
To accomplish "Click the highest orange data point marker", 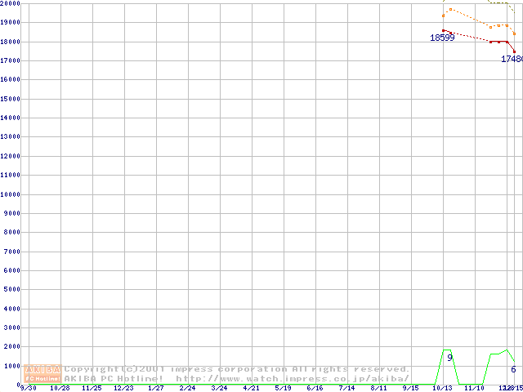I will 450,9.
